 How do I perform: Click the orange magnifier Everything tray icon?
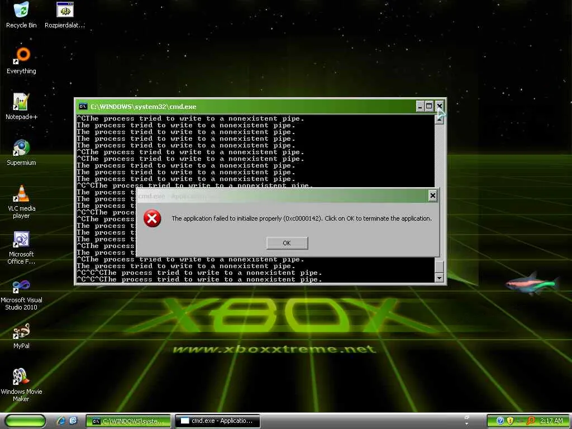(x=531, y=421)
